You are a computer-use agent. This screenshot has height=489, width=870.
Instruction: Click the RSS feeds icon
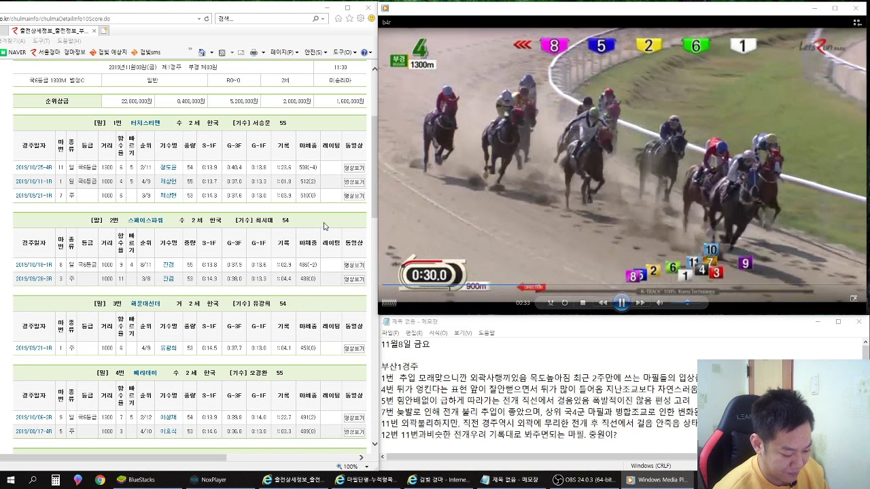pos(221,52)
